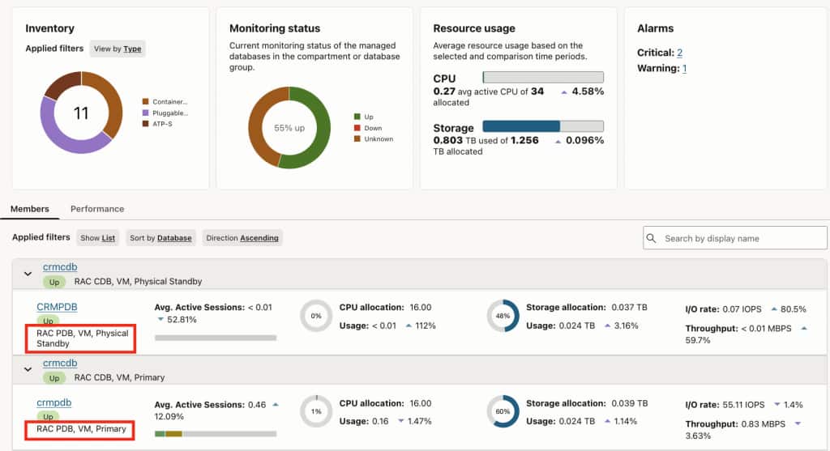Collapse the Physical Standby crmcdb row

28,274
